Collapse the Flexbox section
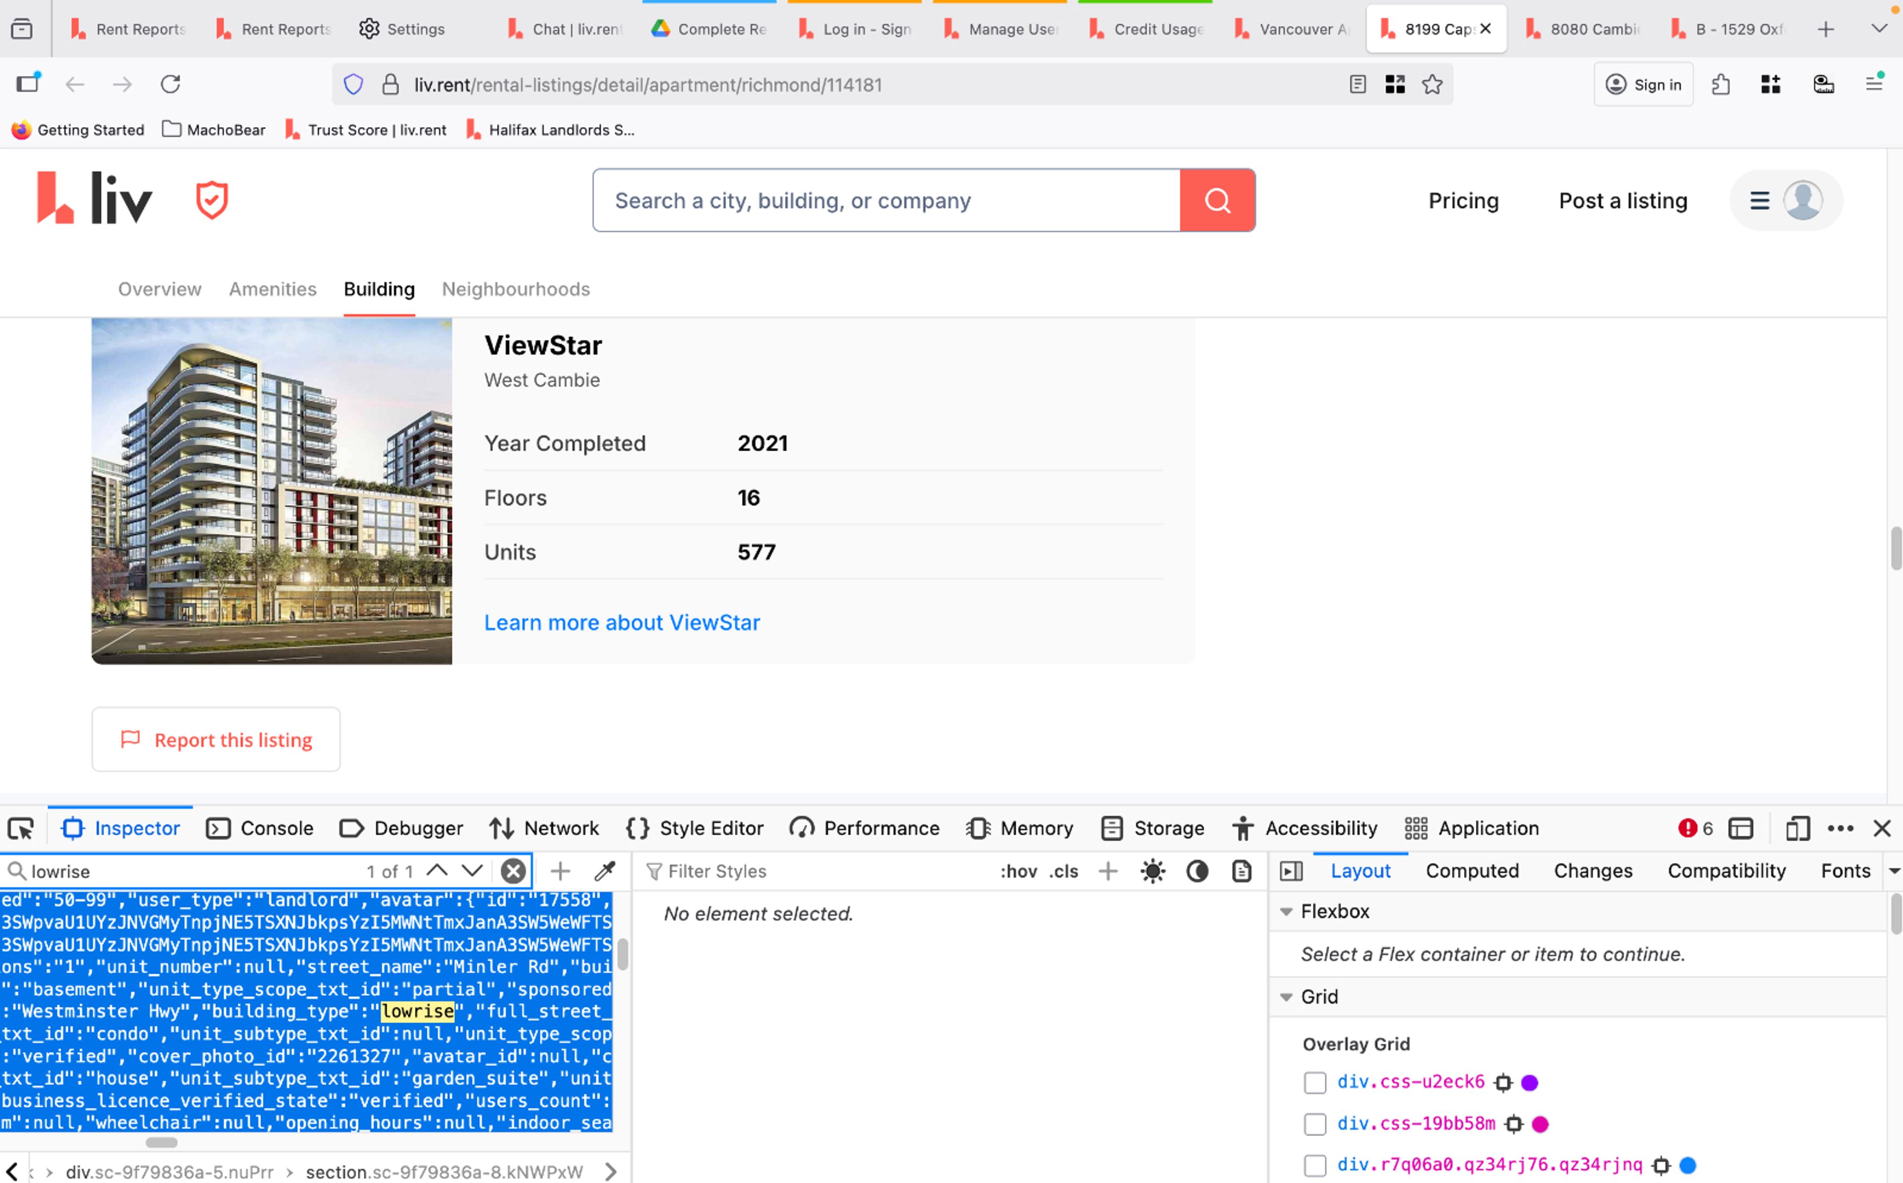The width and height of the screenshot is (1903, 1183). (x=1286, y=912)
